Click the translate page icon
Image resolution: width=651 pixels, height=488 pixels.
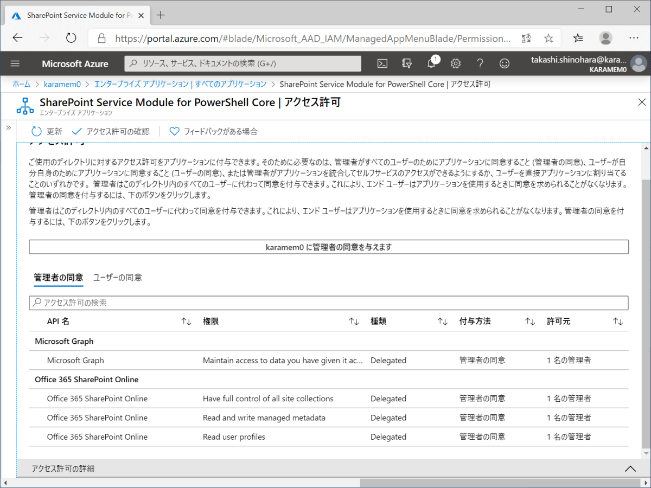(526, 38)
